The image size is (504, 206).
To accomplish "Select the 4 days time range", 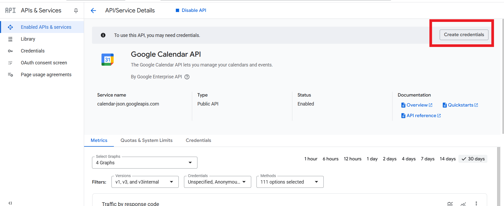I will click(409, 159).
